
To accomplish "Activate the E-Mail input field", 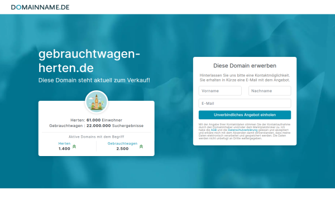I will [x=245, y=104].
